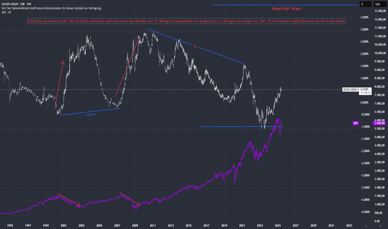Toggle the 'B' scale mode button at bottom

pos(381,226)
